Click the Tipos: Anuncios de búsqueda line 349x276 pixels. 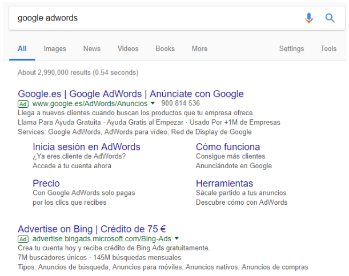[163, 267]
